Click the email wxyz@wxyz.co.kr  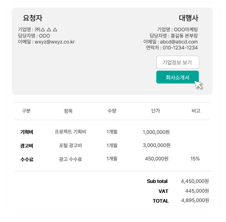(x=55, y=42)
